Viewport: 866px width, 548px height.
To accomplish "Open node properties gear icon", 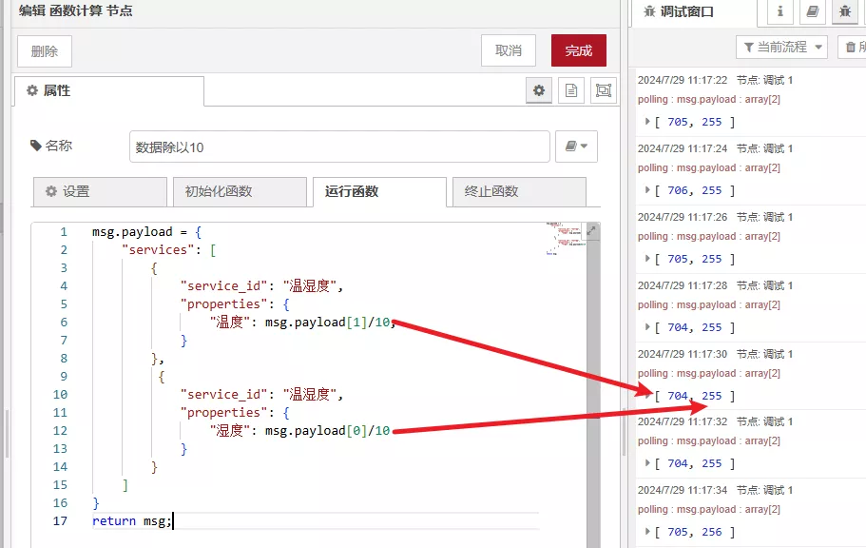I will tap(539, 90).
